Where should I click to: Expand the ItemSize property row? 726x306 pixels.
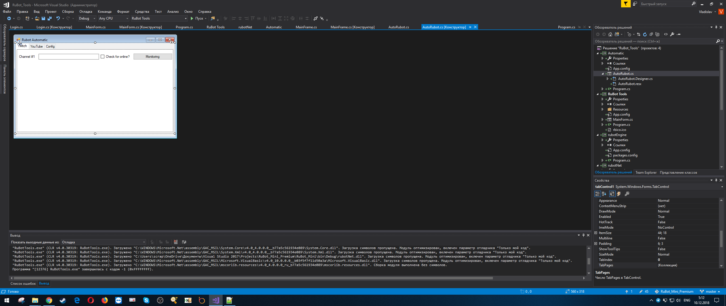click(x=596, y=233)
